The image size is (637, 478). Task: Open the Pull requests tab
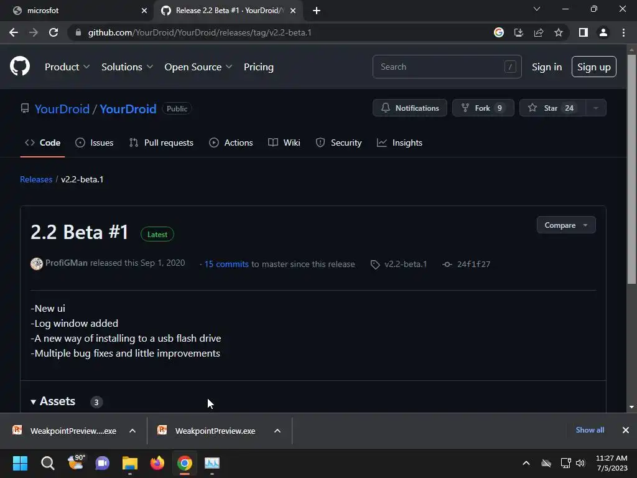[x=161, y=143]
